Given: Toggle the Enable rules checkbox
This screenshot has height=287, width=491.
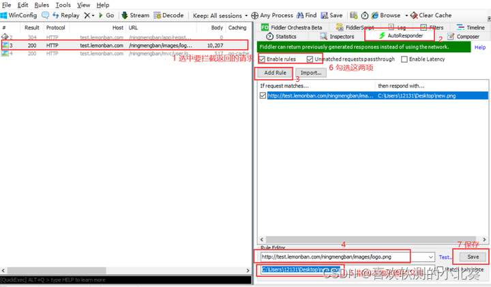Looking at the screenshot, I should (263, 59).
